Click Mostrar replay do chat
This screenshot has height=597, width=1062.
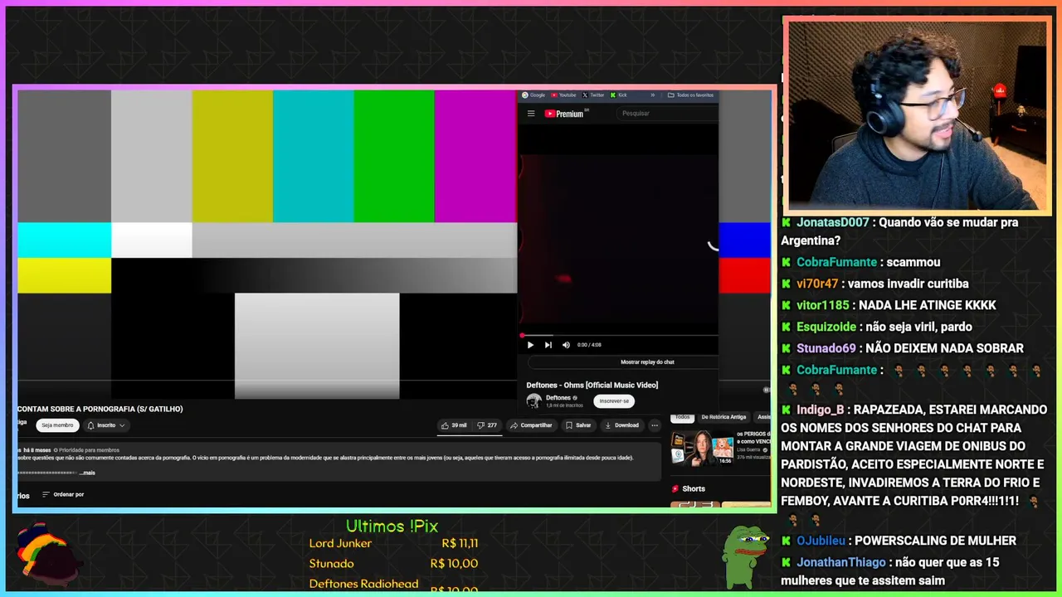pyautogui.click(x=647, y=362)
